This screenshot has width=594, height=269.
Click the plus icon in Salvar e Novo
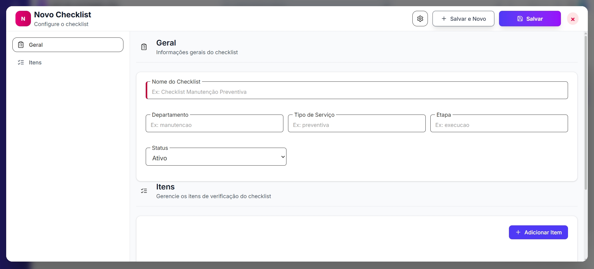pos(444,19)
